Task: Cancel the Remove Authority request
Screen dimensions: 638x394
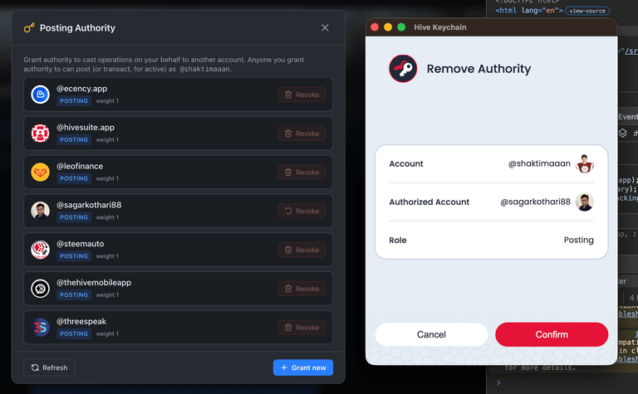Action: point(431,334)
